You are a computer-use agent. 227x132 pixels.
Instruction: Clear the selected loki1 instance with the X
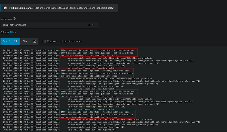pyautogui.click(x=89, y=25)
